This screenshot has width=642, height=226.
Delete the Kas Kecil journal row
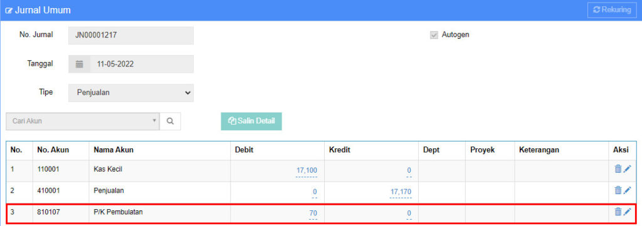point(618,168)
